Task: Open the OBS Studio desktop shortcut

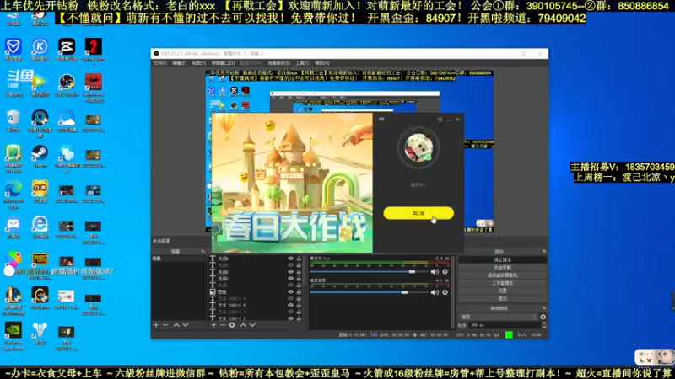Action: coord(67,85)
